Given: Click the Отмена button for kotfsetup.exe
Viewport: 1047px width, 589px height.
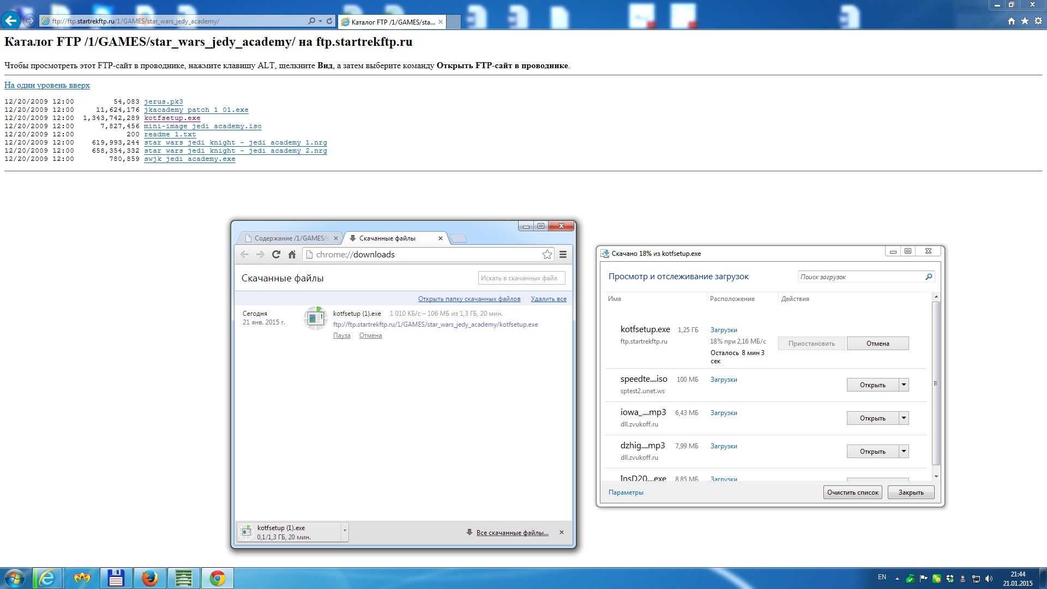Looking at the screenshot, I should tap(877, 344).
